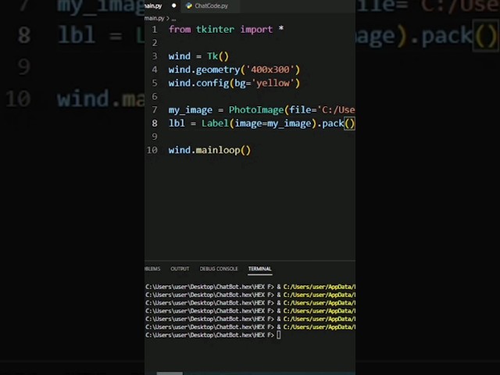Click the breadcrumb ellipsis after main.py
The height and width of the screenshot is (375, 500).
(173, 19)
